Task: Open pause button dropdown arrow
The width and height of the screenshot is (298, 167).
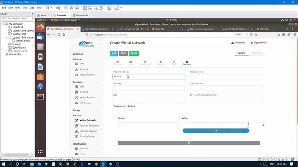Action: (51, 8)
